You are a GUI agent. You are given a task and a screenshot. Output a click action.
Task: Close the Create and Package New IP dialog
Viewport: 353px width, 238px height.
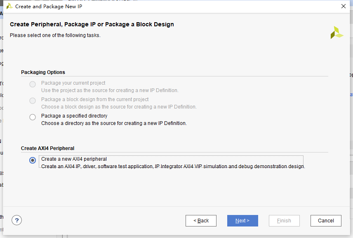point(344,6)
